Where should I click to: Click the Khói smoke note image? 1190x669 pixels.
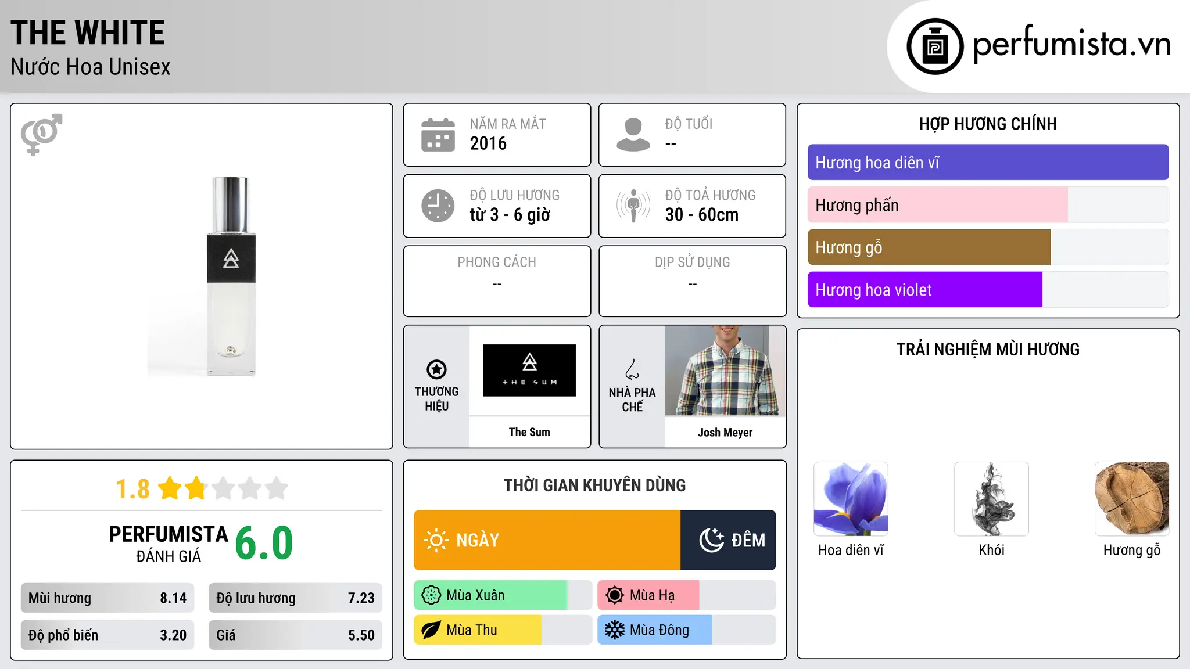point(991,499)
